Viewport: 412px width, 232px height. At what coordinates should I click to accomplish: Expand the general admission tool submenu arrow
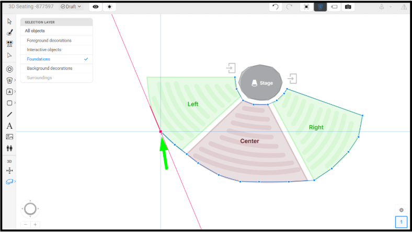tap(15, 91)
